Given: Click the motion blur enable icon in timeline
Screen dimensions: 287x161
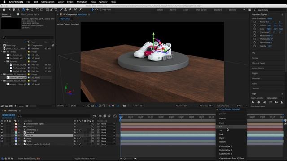Looking at the screenshot, I should click(109, 116).
